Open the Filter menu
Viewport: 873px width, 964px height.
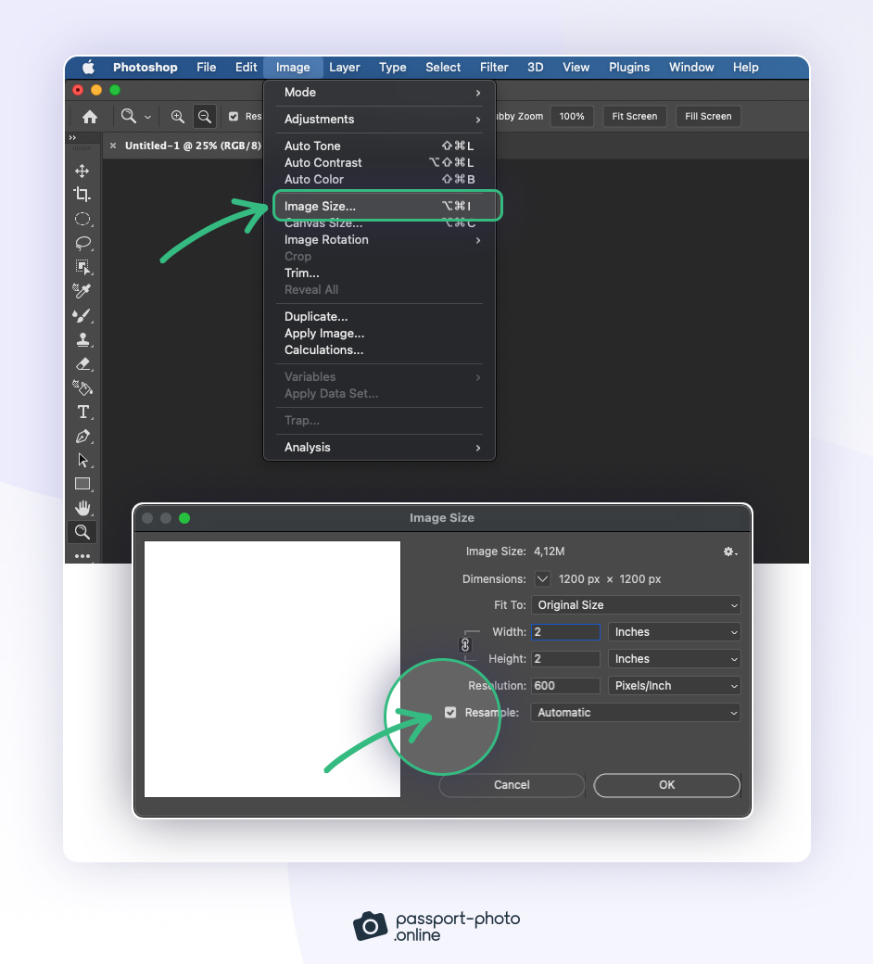tap(494, 68)
